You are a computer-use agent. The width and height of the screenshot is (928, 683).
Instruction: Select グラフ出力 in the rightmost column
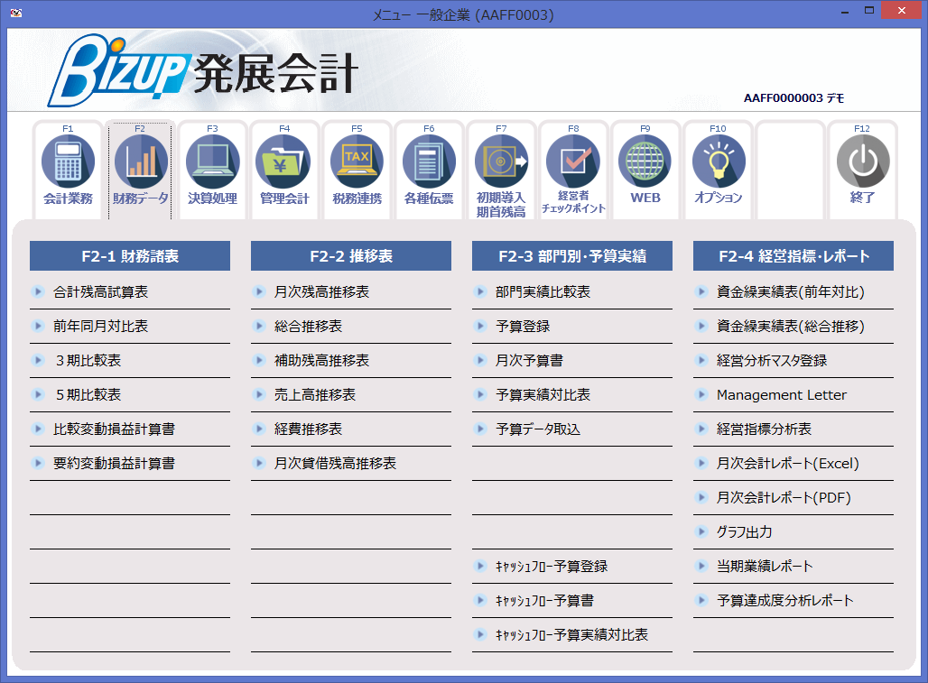click(x=754, y=531)
